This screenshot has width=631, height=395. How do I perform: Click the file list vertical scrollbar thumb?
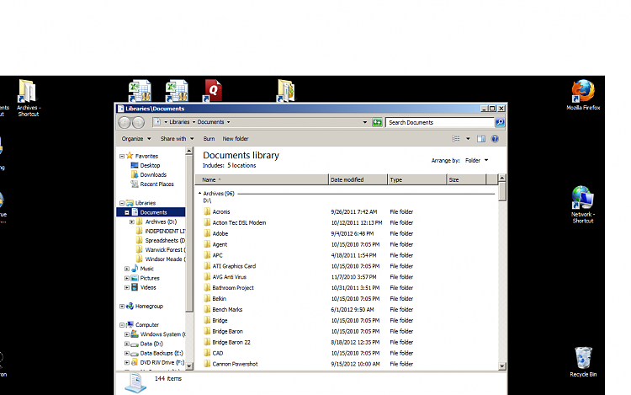pyautogui.click(x=501, y=191)
